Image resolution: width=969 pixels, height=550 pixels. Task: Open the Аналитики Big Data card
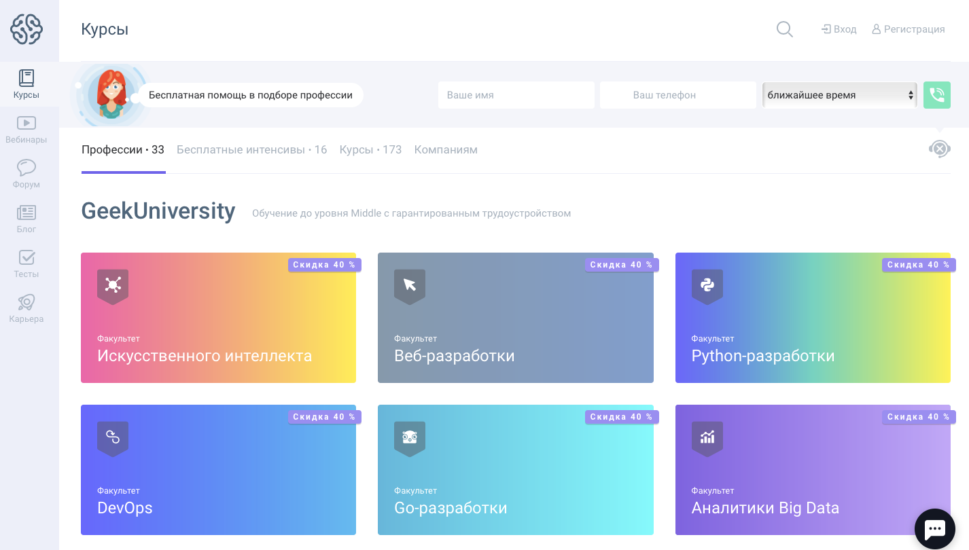813,470
